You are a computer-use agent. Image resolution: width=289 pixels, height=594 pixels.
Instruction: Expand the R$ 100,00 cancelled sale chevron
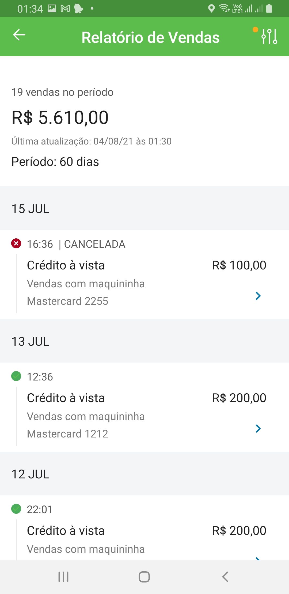258,296
